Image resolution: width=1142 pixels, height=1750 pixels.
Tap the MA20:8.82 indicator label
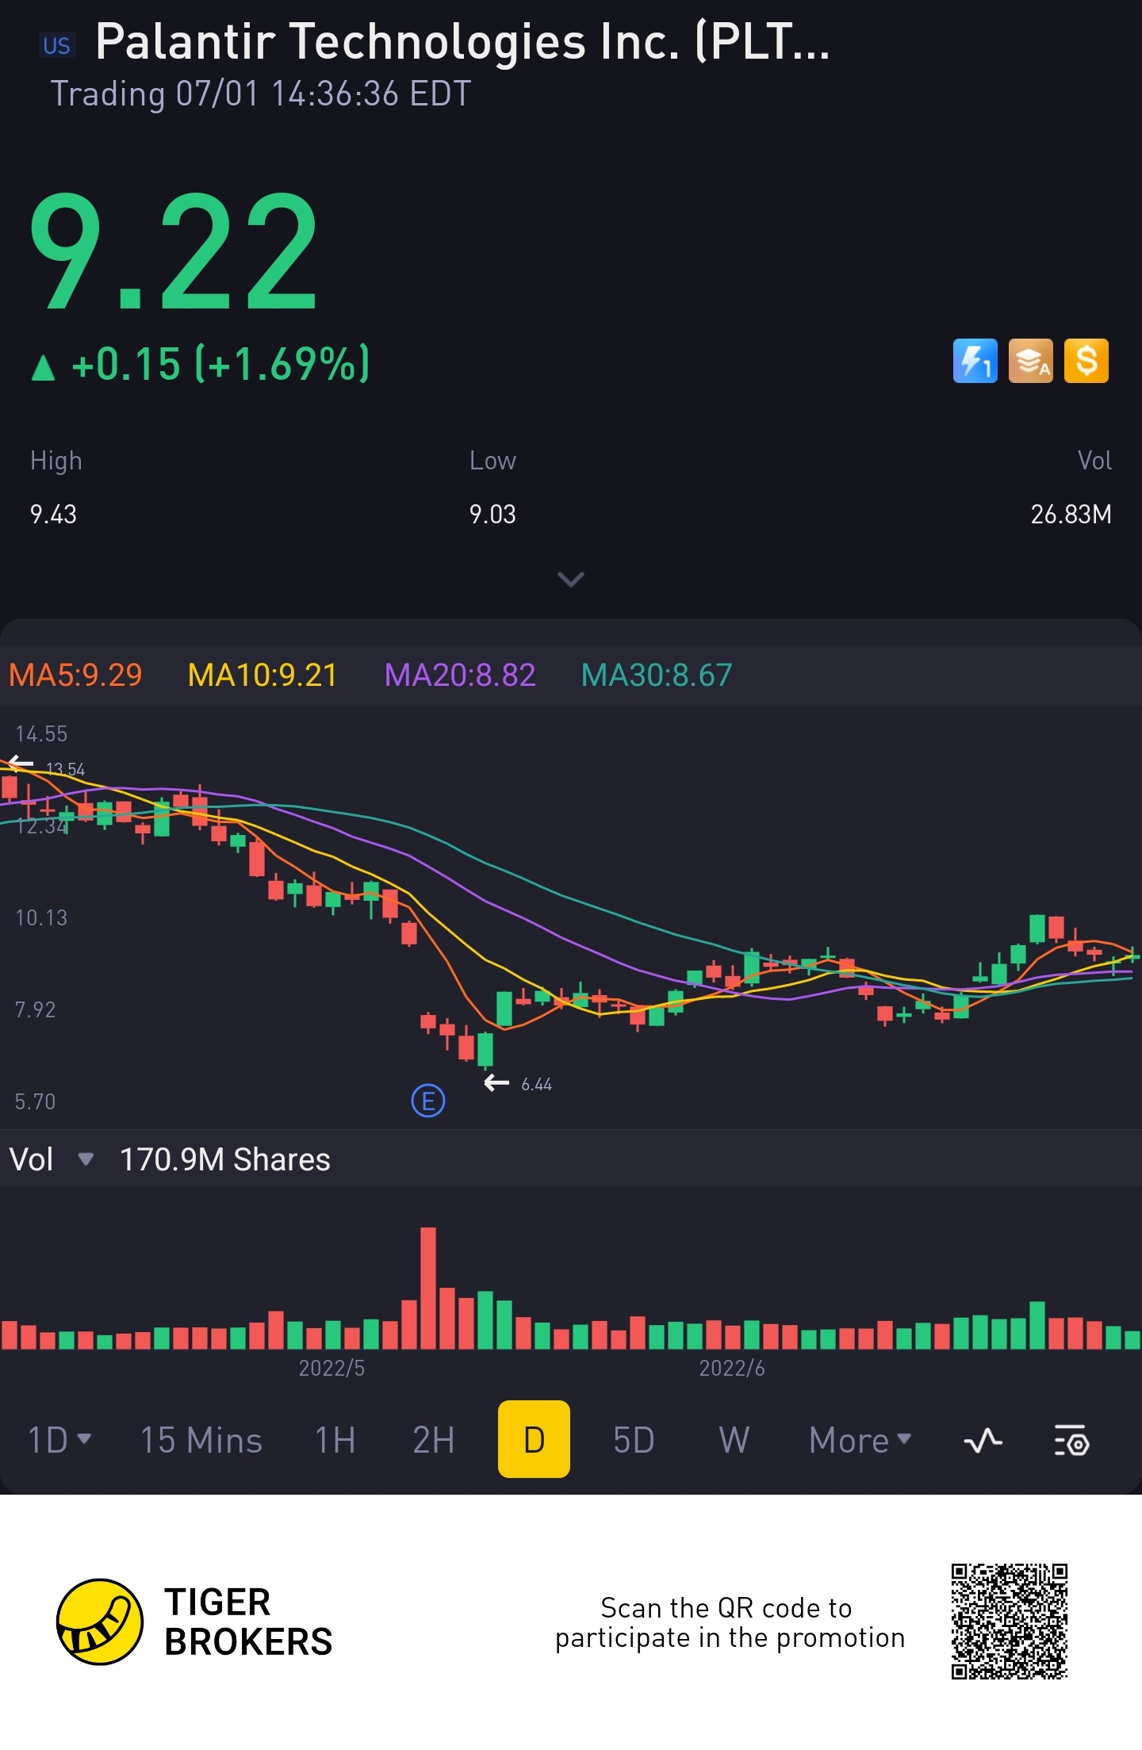[x=460, y=676]
